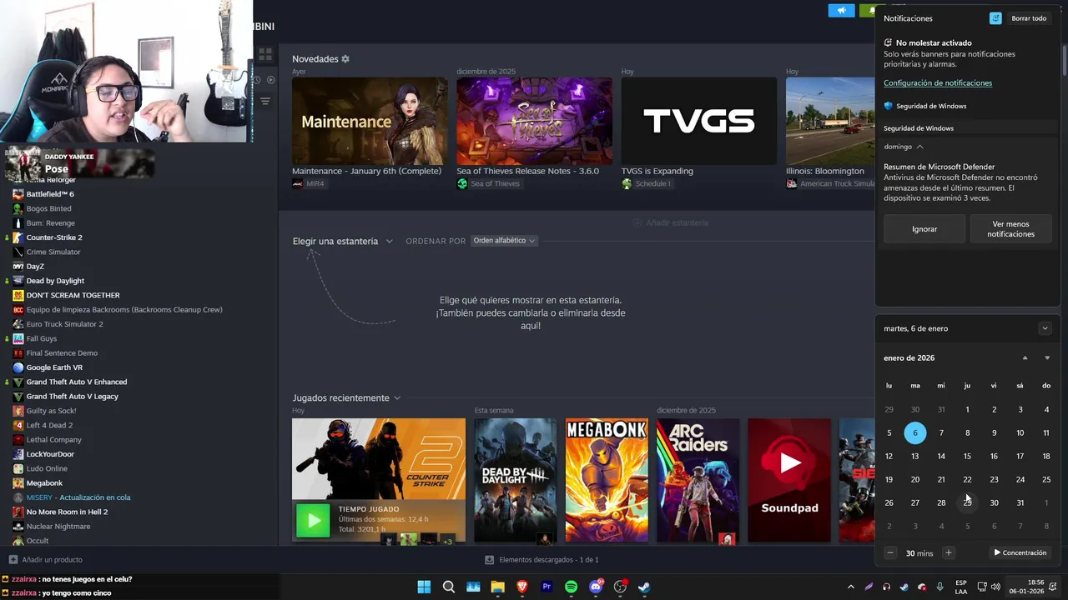This screenshot has width=1068, height=600.
Task: Open the library filter options icon
Action: pyautogui.click(x=265, y=101)
